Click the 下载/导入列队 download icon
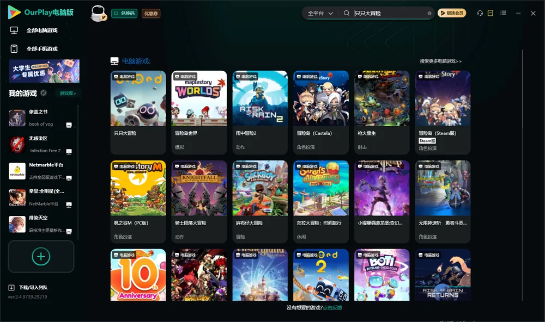The image size is (545, 322). [x=11, y=287]
